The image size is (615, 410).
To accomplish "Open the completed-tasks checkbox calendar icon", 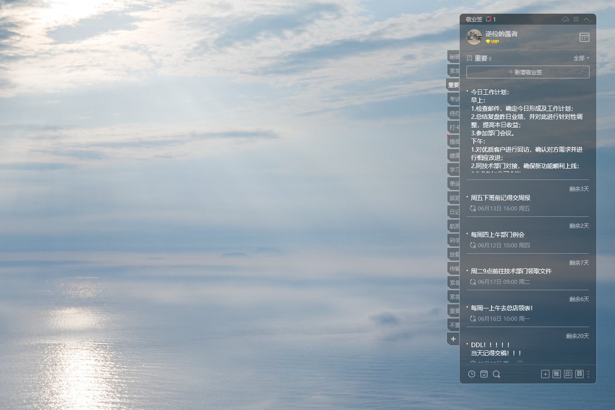I will (x=484, y=374).
